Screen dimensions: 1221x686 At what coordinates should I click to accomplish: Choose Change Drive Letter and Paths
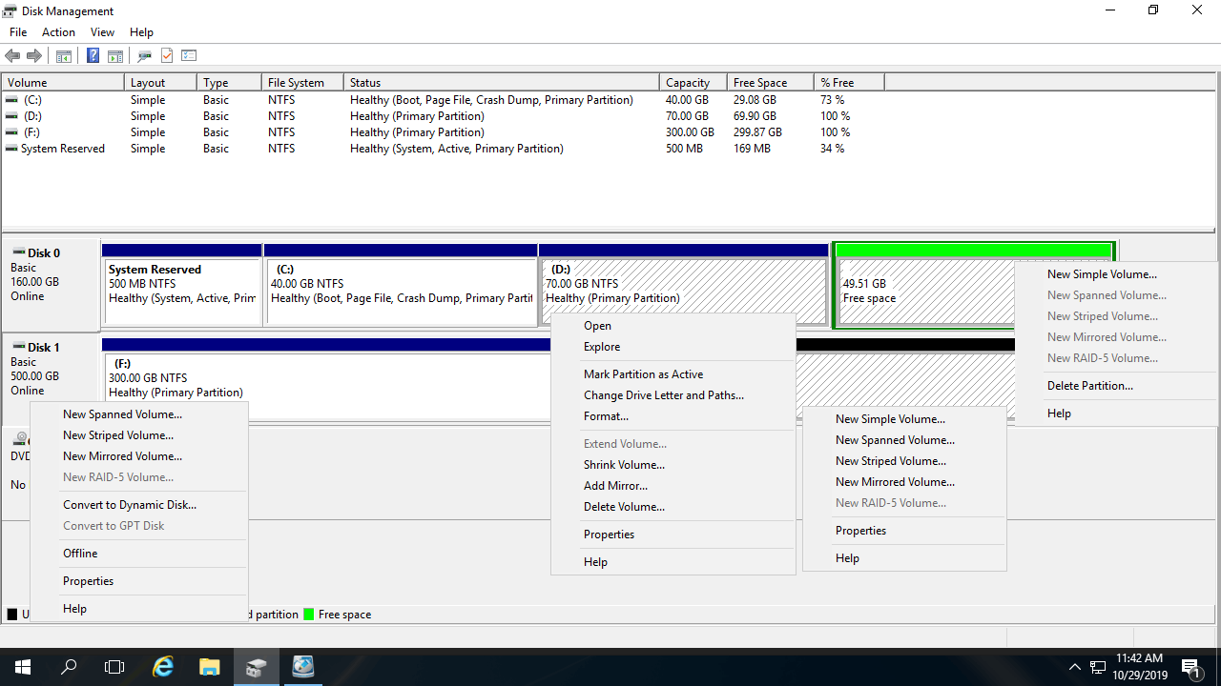(x=663, y=395)
